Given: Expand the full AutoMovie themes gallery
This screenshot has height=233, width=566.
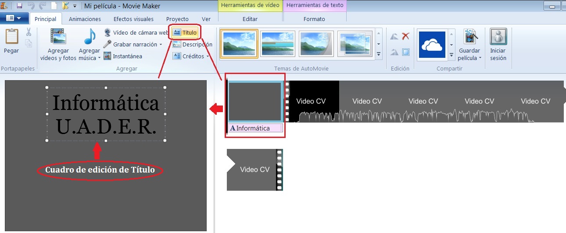Looking at the screenshot, I should [x=379, y=54].
